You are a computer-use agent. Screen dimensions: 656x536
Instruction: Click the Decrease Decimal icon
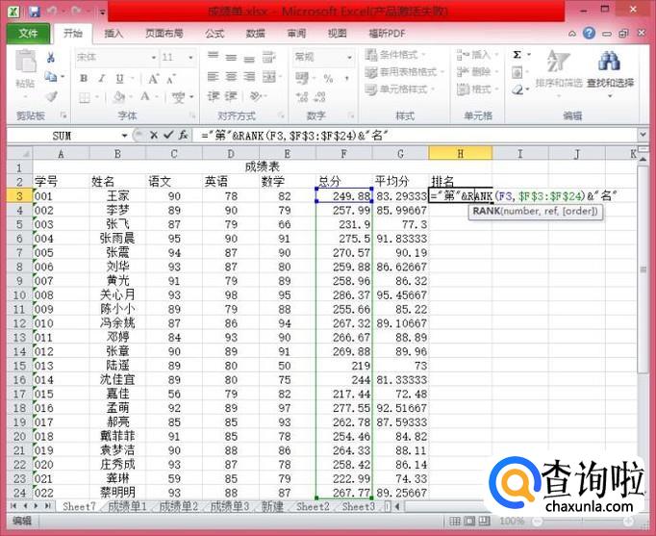(x=320, y=97)
